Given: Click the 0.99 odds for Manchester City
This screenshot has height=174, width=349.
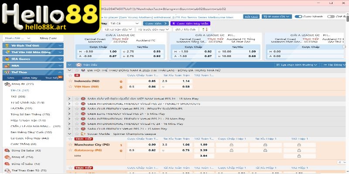Looking at the screenshot, I should 152,144.
